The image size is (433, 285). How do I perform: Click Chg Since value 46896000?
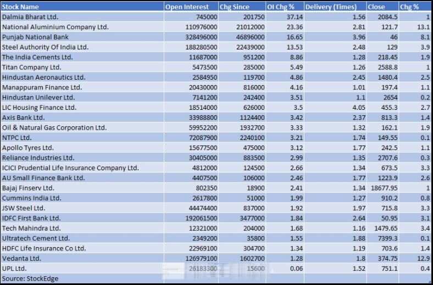point(251,37)
